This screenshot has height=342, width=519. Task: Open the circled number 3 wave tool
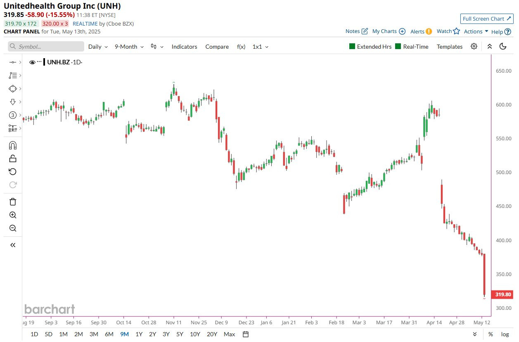tap(12, 115)
